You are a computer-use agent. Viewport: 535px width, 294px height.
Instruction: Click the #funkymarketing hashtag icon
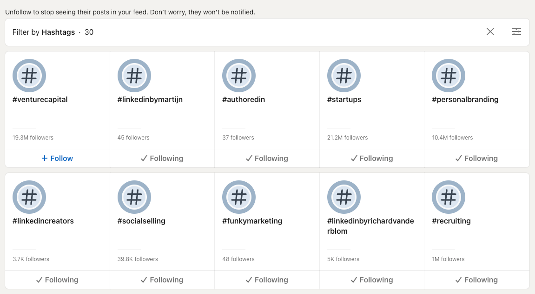239,197
